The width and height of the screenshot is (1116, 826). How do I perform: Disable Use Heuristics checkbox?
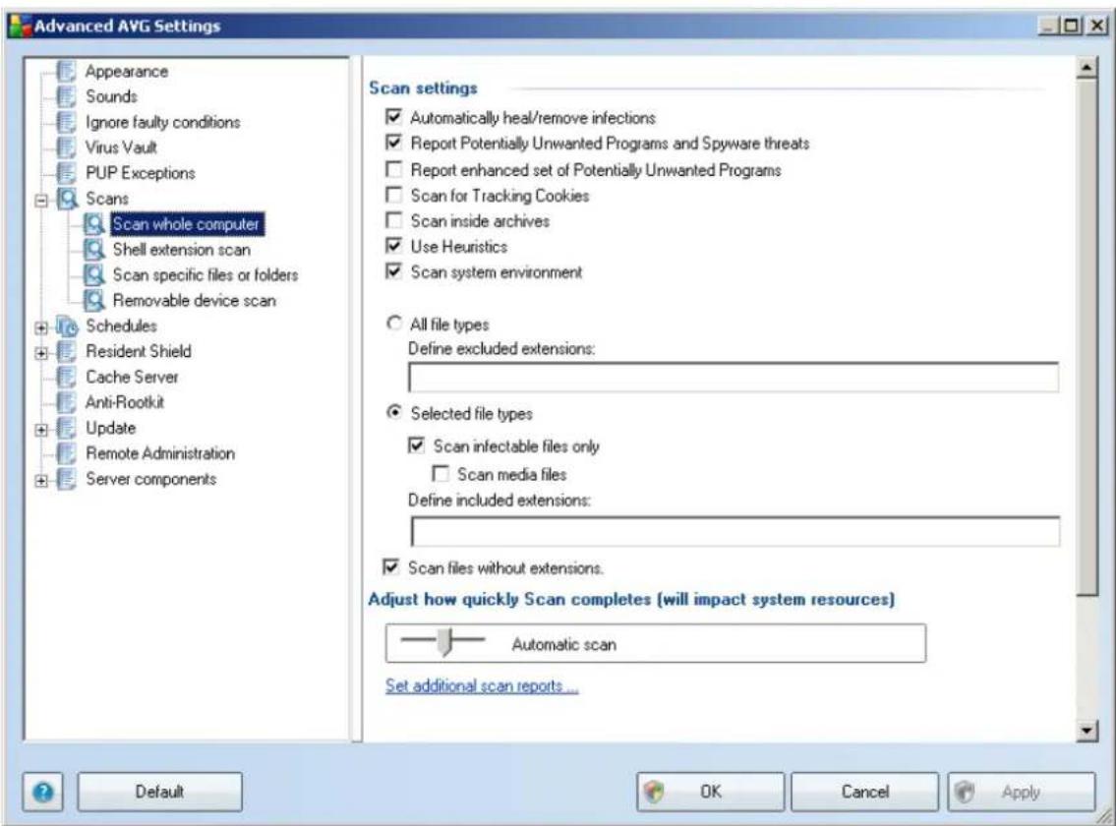[x=393, y=246]
